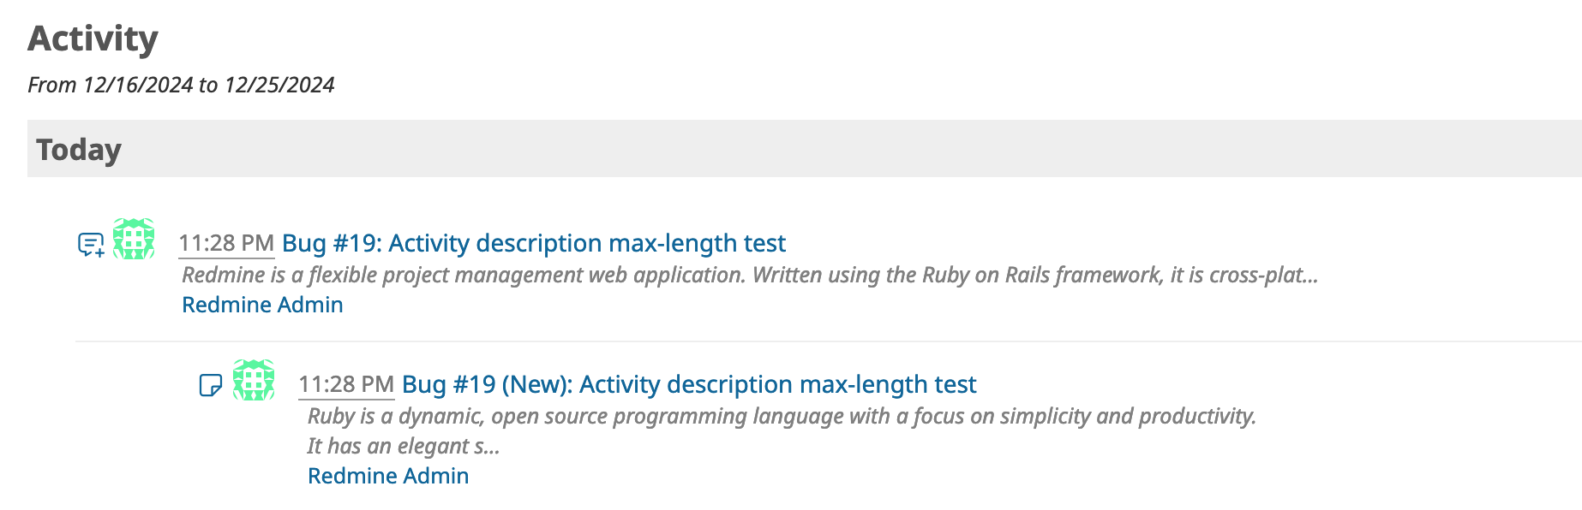The width and height of the screenshot is (1582, 510).
Task: Click the excerpt starting "Redmine is a flexible"
Action: pyautogui.click(x=750, y=275)
